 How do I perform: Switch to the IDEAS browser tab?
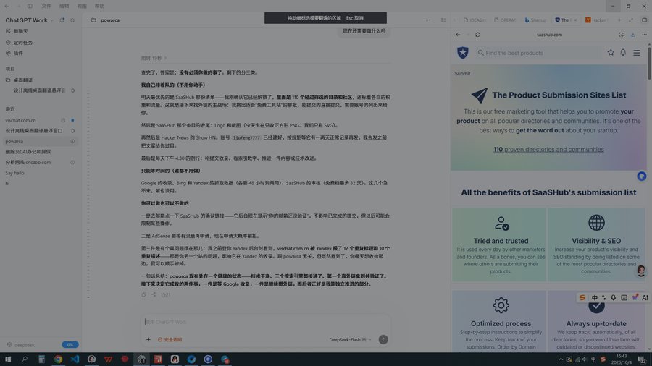point(475,20)
